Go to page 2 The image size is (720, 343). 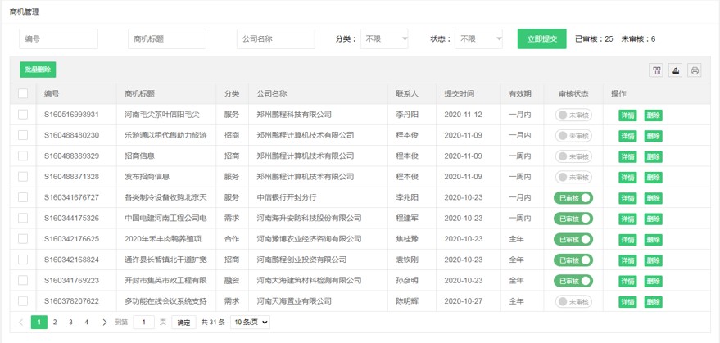point(55,323)
